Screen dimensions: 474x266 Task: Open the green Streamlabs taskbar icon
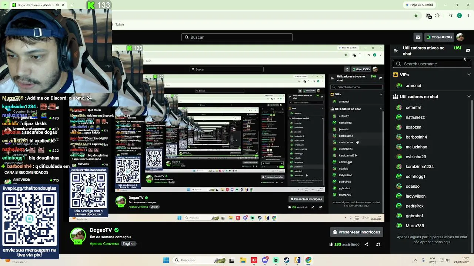click(276, 260)
